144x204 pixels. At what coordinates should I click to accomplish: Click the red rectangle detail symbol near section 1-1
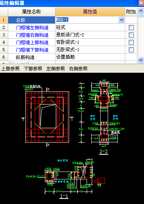(x=100, y=181)
